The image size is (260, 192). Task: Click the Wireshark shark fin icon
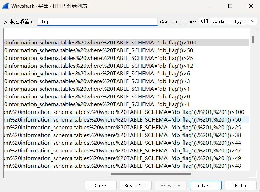point(6,6)
